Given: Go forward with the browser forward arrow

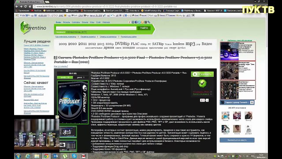Looking at the screenshot, I should [x=21, y=7].
